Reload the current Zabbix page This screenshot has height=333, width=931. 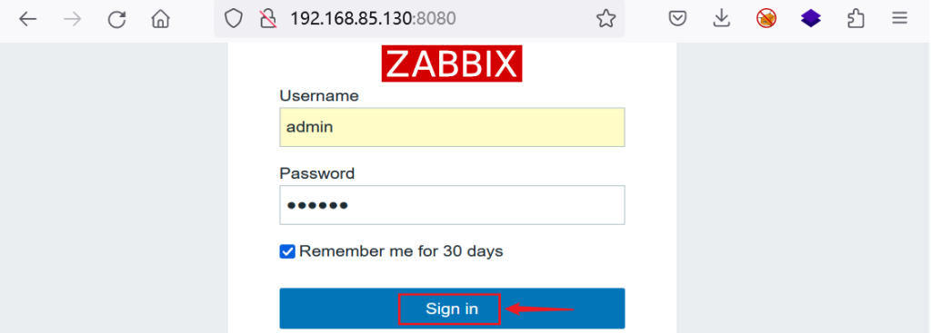116,20
